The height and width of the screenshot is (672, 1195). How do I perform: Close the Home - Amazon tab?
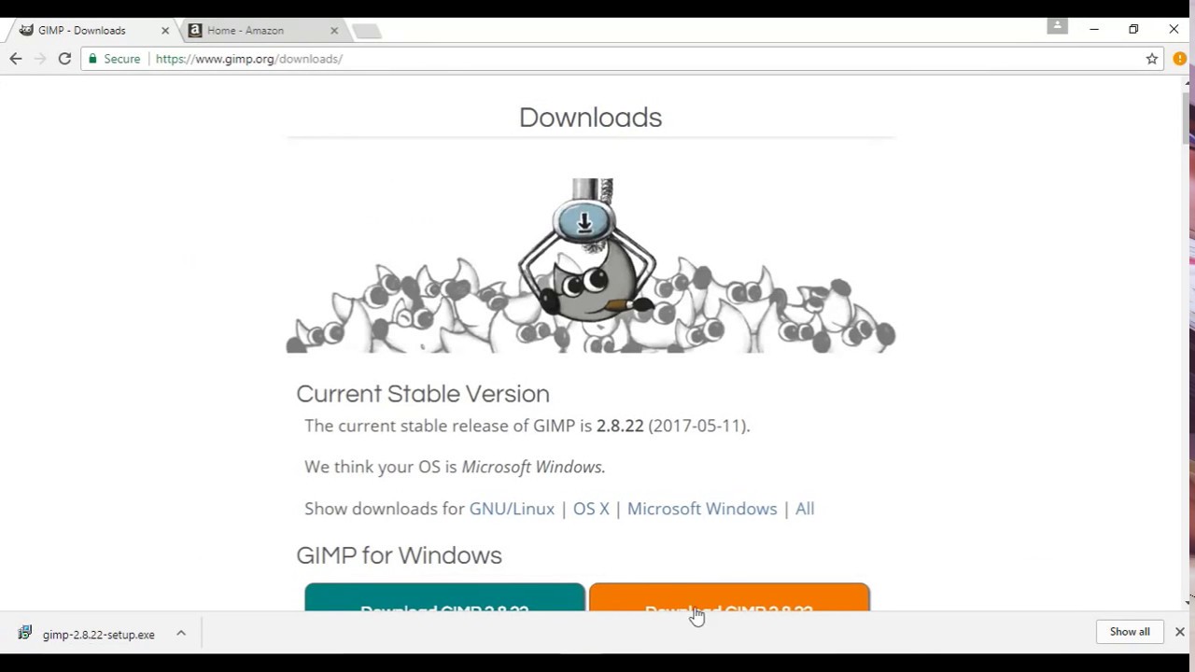point(334,31)
